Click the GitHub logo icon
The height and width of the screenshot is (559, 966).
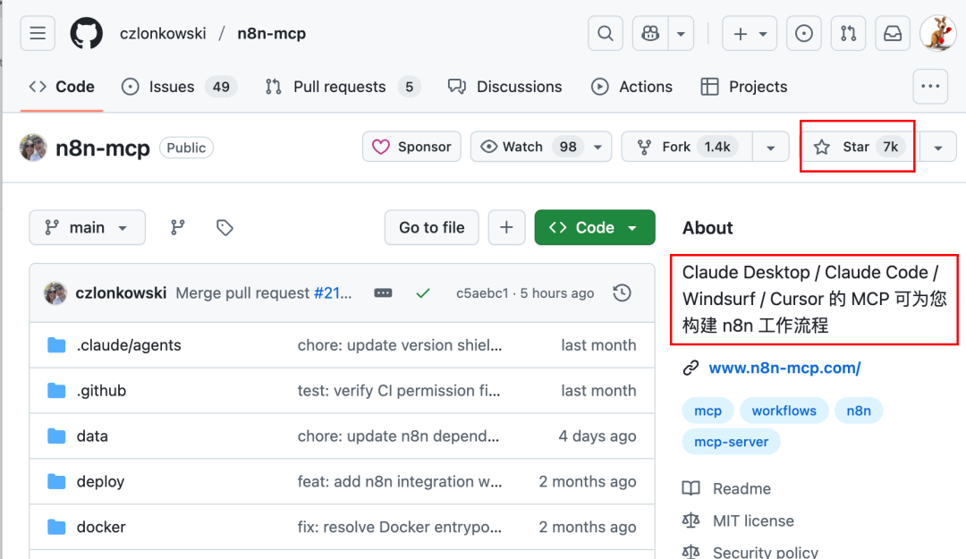point(87,34)
